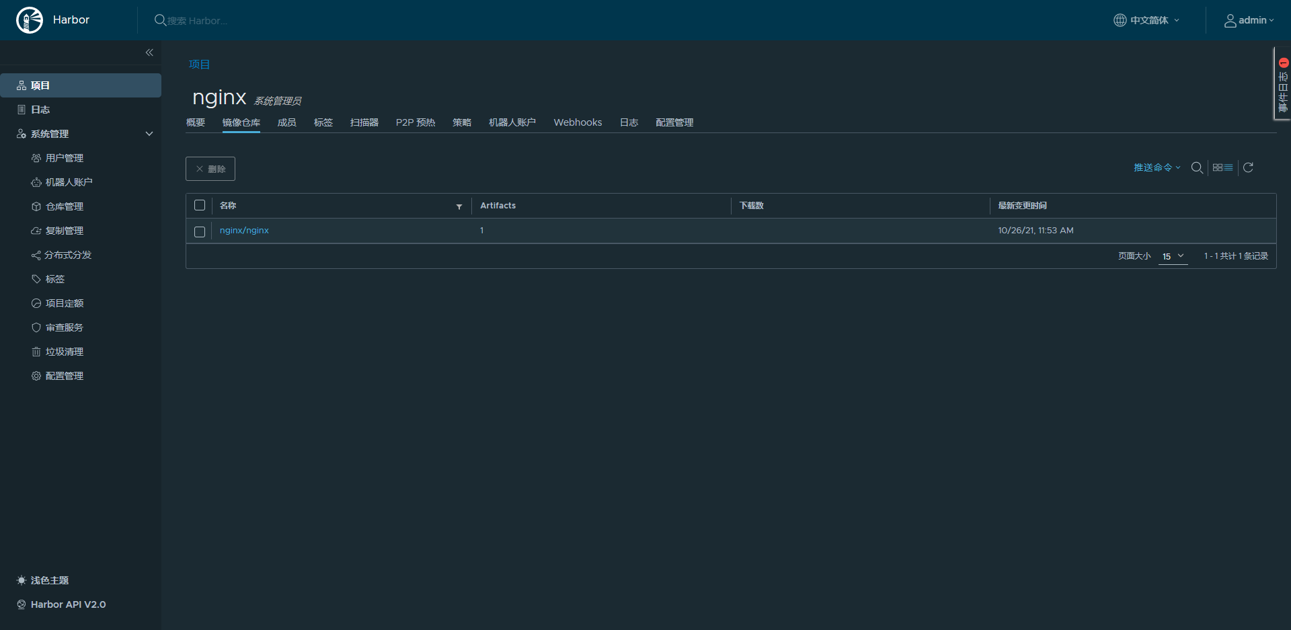The image size is (1291, 630).
Task: Click the 项目 breadcrumb link
Action: [199, 65]
